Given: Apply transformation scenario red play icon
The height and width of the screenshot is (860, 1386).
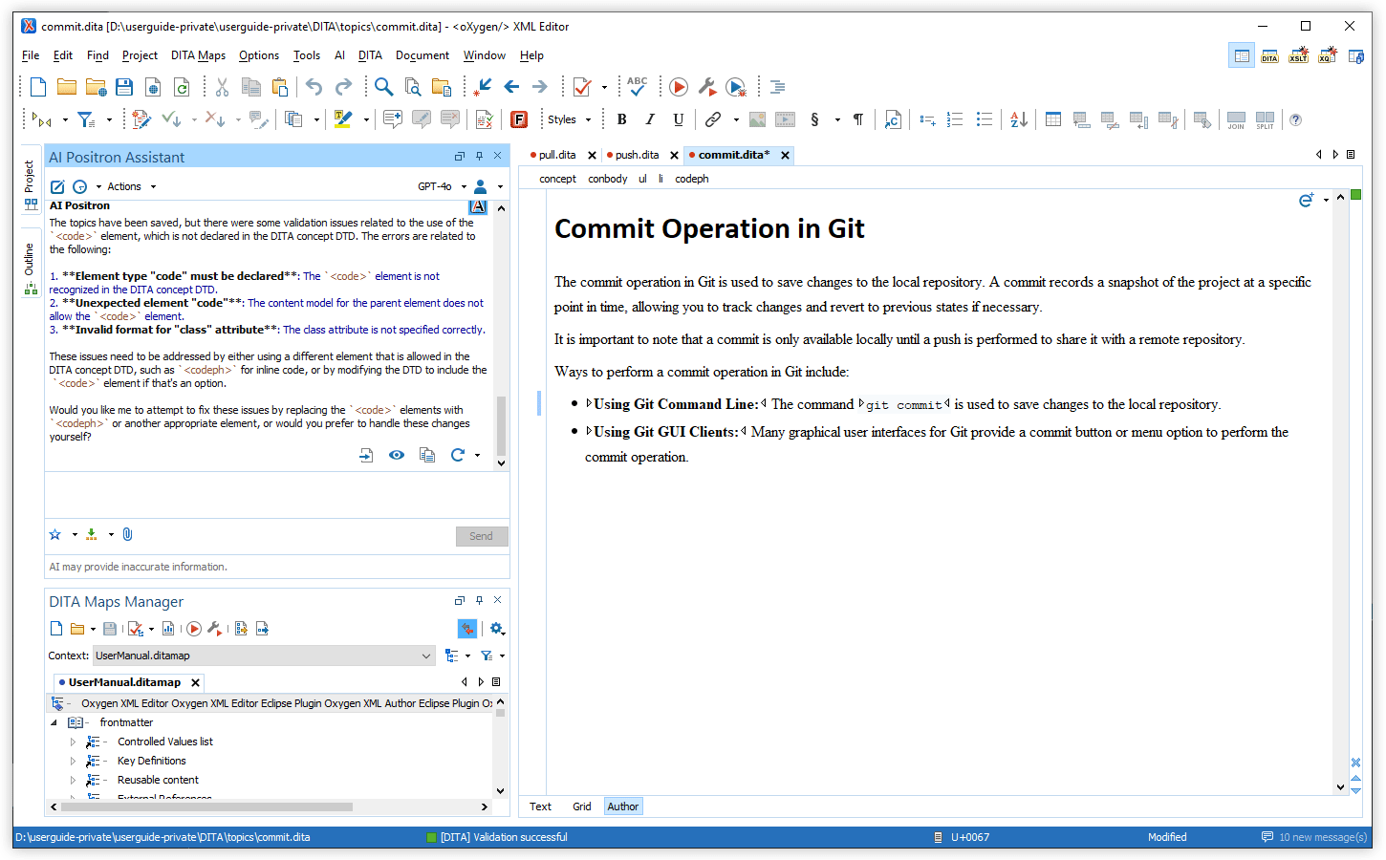Looking at the screenshot, I should coord(679,87).
